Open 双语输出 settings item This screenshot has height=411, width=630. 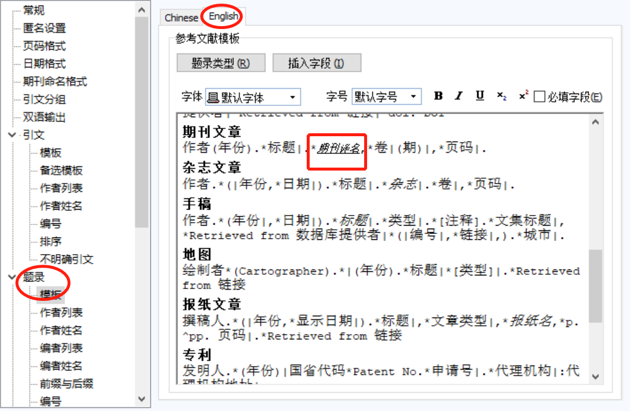coord(44,117)
